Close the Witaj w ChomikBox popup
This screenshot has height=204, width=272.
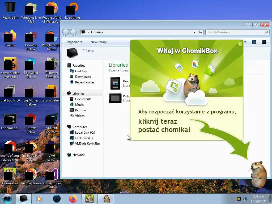point(240,44)
